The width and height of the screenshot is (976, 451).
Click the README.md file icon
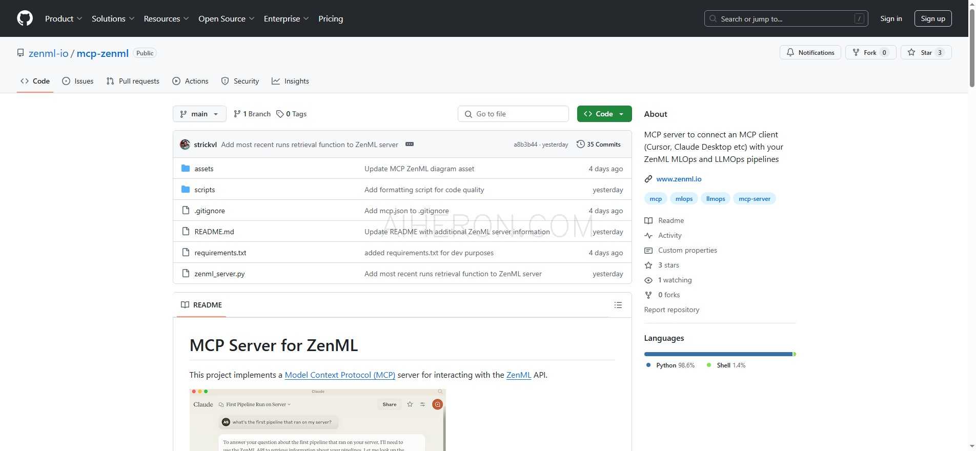(x=186, y=231)
